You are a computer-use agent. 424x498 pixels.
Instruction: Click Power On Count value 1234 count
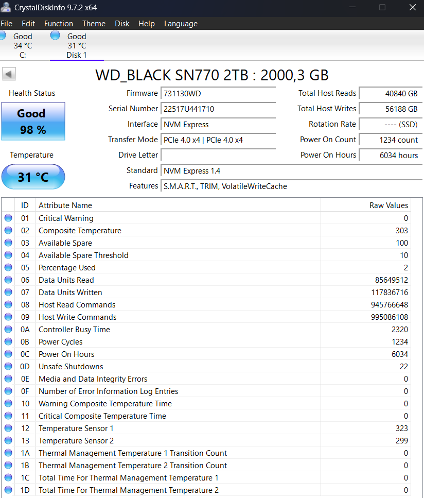click(391, 140)
